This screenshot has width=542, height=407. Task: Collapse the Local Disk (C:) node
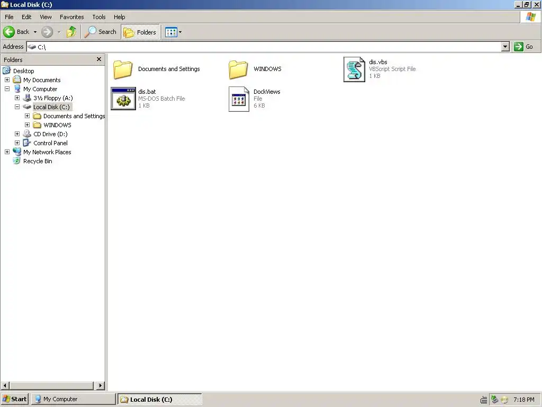point(17,107)
